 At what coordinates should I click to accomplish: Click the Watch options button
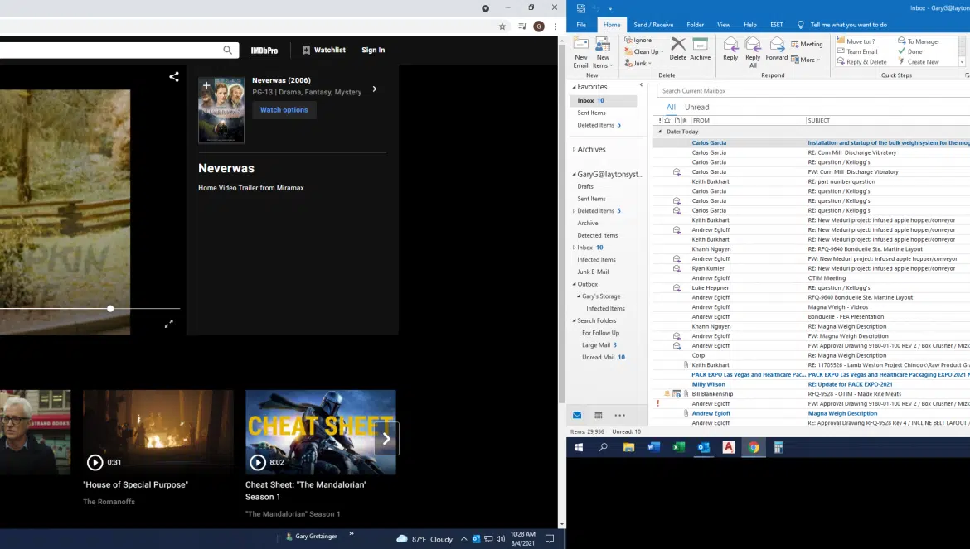click(284, 110)
